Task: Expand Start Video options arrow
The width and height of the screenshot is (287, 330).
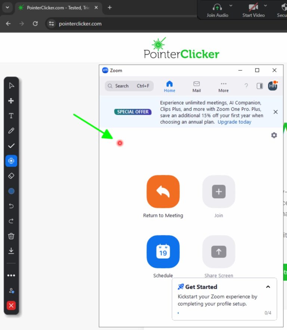Action: 265,6
